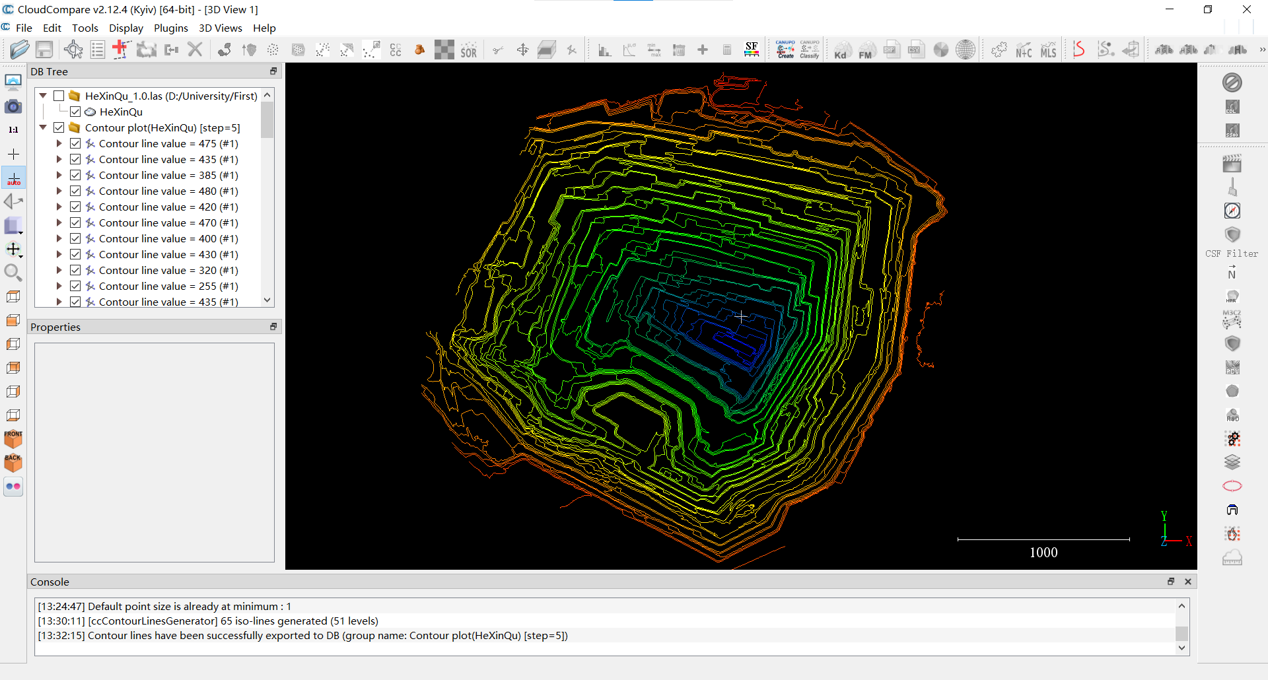Click the SF color scale icon

point(752,50)
